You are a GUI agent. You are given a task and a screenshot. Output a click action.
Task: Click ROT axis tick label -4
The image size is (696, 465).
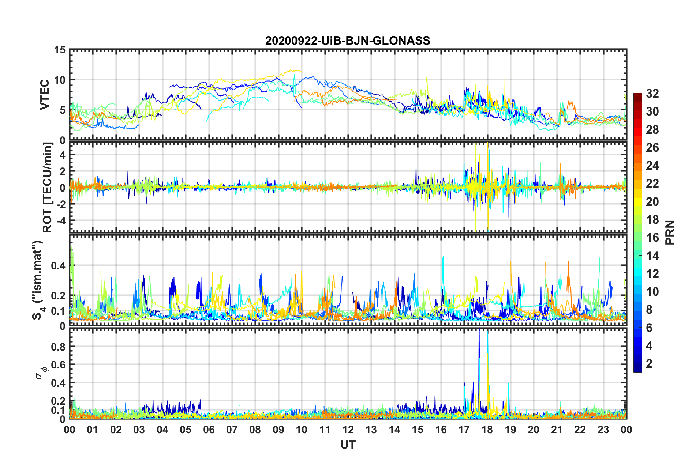pos(61,221)
